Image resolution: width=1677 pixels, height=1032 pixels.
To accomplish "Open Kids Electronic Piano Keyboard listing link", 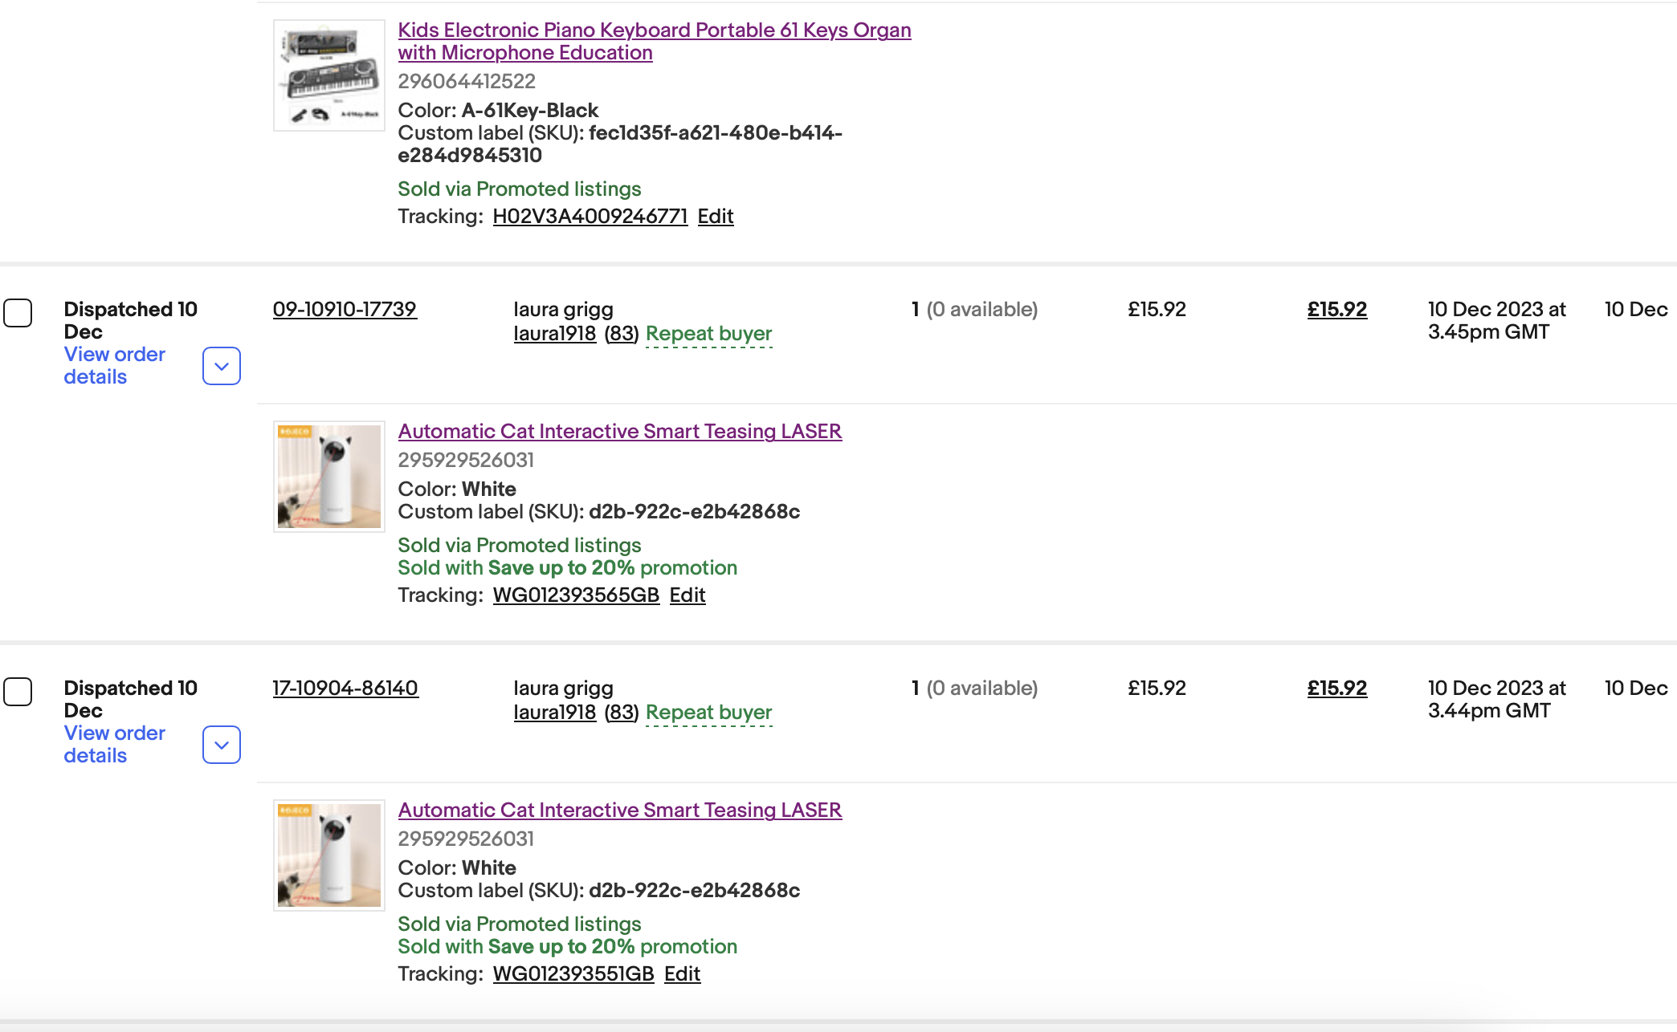I will click(x=654, y=41).
